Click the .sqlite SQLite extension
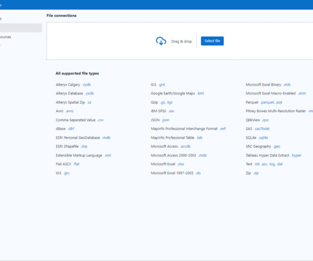Image resolution: width=313 pixels, height=261 pixels. tap(263, 138)
